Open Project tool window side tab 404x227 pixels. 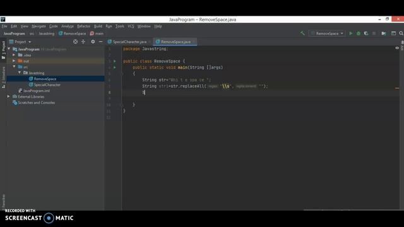3,50
